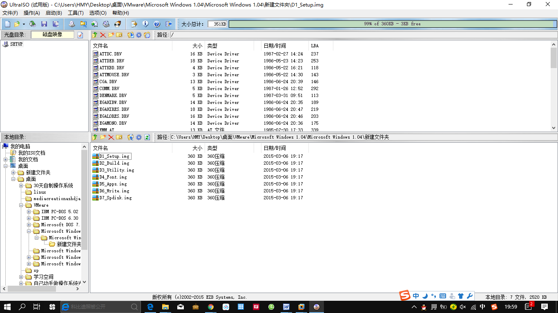Sort image files by 文件名 column header

(x=131, y=46)
